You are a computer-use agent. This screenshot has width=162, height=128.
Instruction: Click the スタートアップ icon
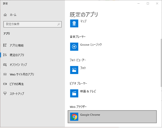5,94
